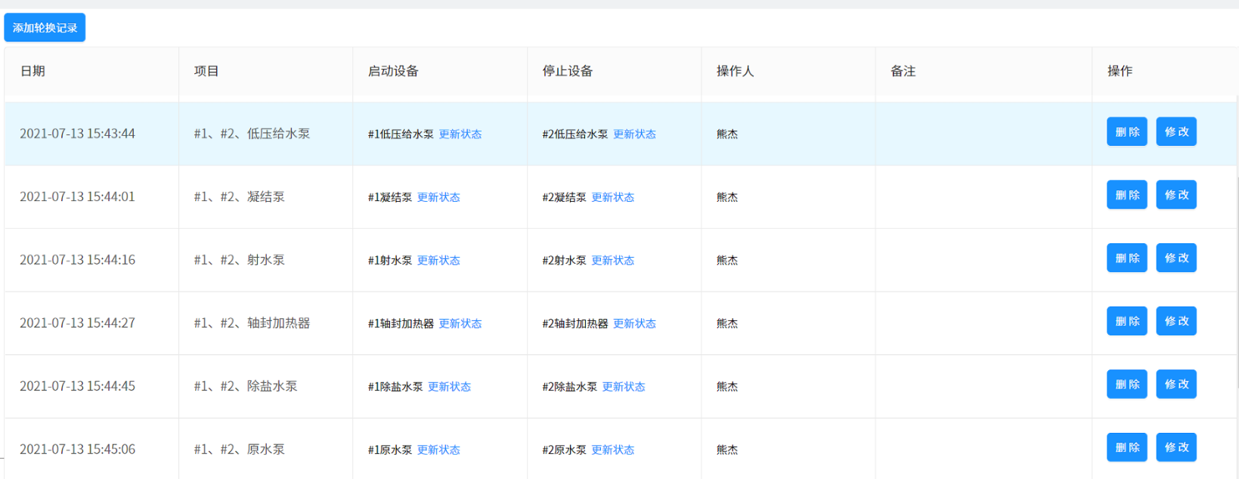Edit the 原水泵 record
The image size is (1239, 479).
pyautogui.click(x=1176, y=447)
